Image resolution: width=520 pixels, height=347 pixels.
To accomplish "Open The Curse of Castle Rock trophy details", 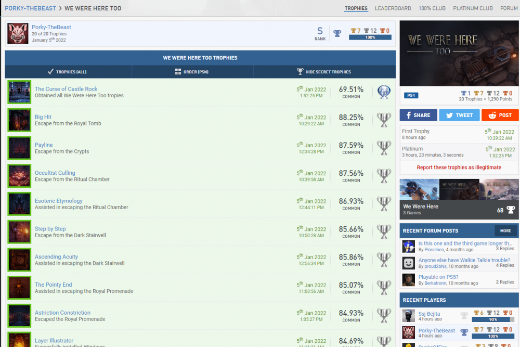I will (x=66, y=89).
